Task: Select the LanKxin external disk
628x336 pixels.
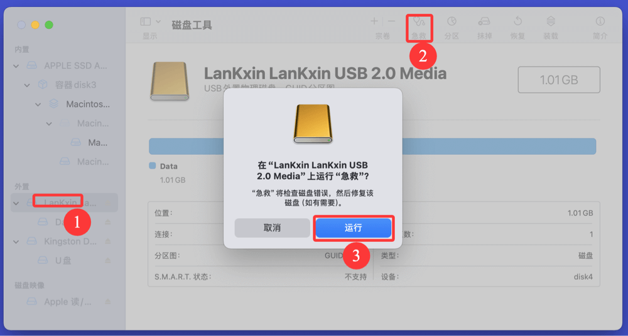Action: pos(64,203)
